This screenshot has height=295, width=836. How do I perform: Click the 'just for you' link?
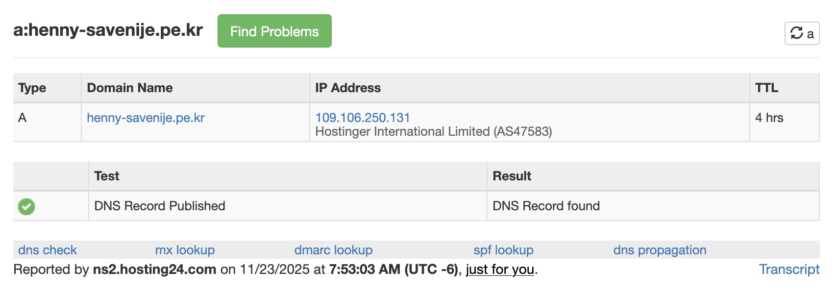tap(499, 269)
